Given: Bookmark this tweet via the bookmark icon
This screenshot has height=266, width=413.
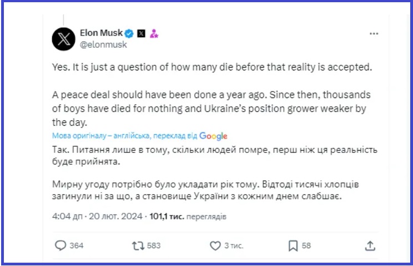Looking at the screenshot, I should [x=293, y=244].
